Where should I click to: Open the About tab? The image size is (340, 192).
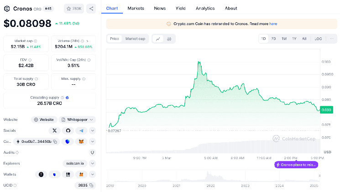pyautogui.click(x=231, y=8)
